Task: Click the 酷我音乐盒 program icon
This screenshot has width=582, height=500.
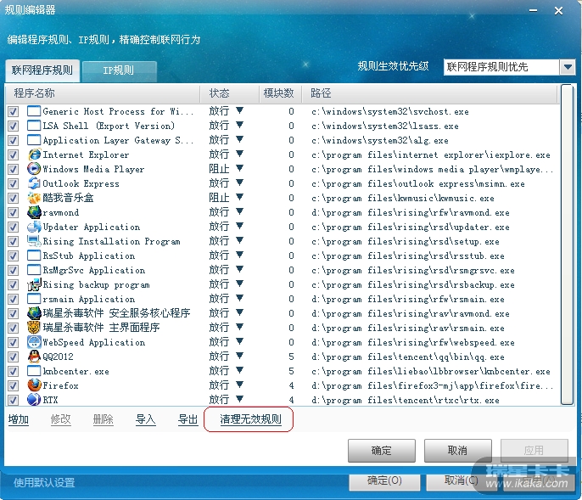Action: tap(34, 198)
